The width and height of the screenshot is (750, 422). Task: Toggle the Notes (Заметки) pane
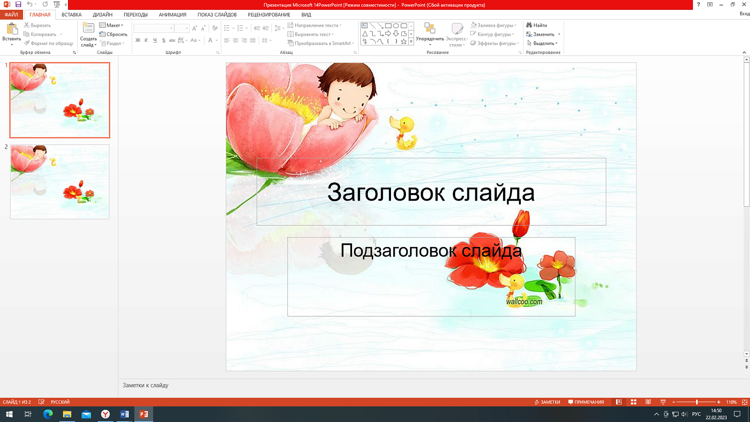point(547,402)
